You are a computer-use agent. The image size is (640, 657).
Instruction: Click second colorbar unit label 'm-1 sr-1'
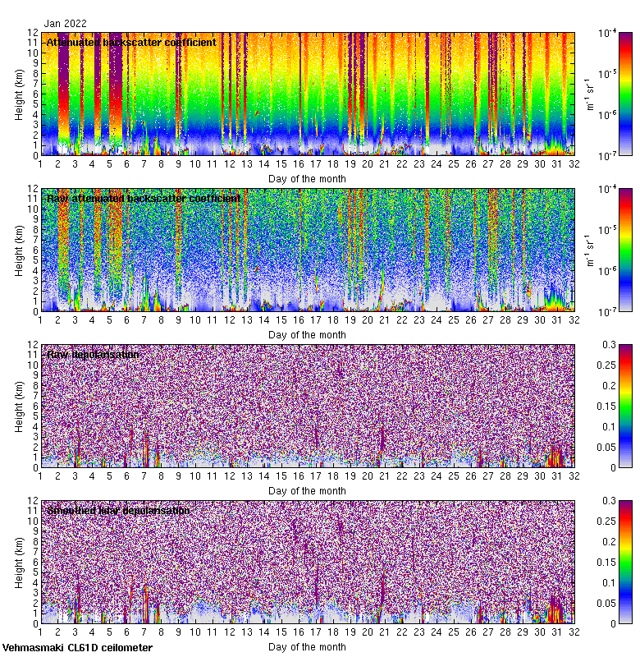(590, 250)
